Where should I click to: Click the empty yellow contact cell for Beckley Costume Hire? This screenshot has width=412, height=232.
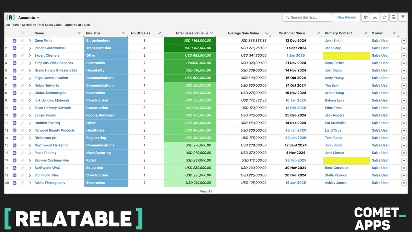click(x=346, y=161)
